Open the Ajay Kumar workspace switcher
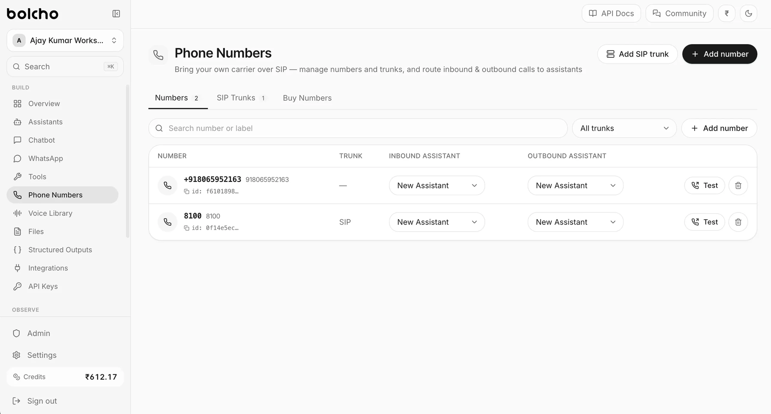This screenshot has width=771, height=414. 65,40
